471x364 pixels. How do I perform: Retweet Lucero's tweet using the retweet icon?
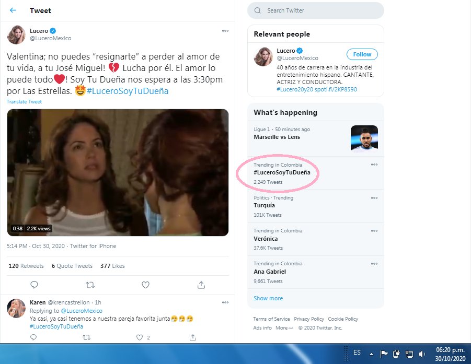(90, 285)
